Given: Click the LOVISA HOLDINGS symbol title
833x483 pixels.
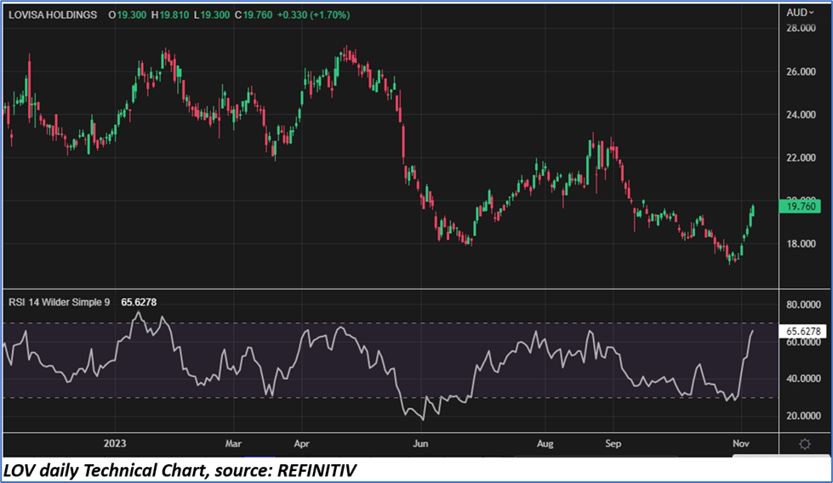Looking at the screenshot, I should (x=53, y=14).
